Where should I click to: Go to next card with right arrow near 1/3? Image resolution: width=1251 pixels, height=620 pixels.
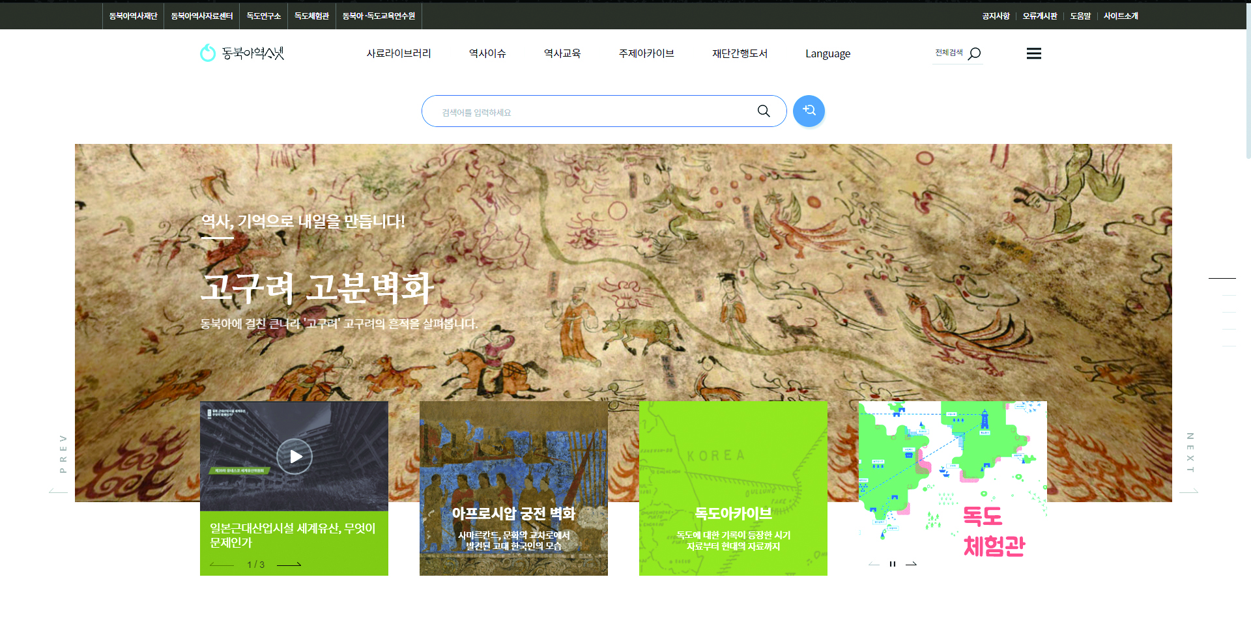(289, 565)
